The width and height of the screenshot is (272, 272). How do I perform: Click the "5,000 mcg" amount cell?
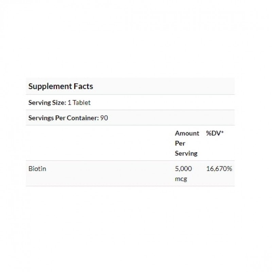pyautogui.click(x=184, y=174)
